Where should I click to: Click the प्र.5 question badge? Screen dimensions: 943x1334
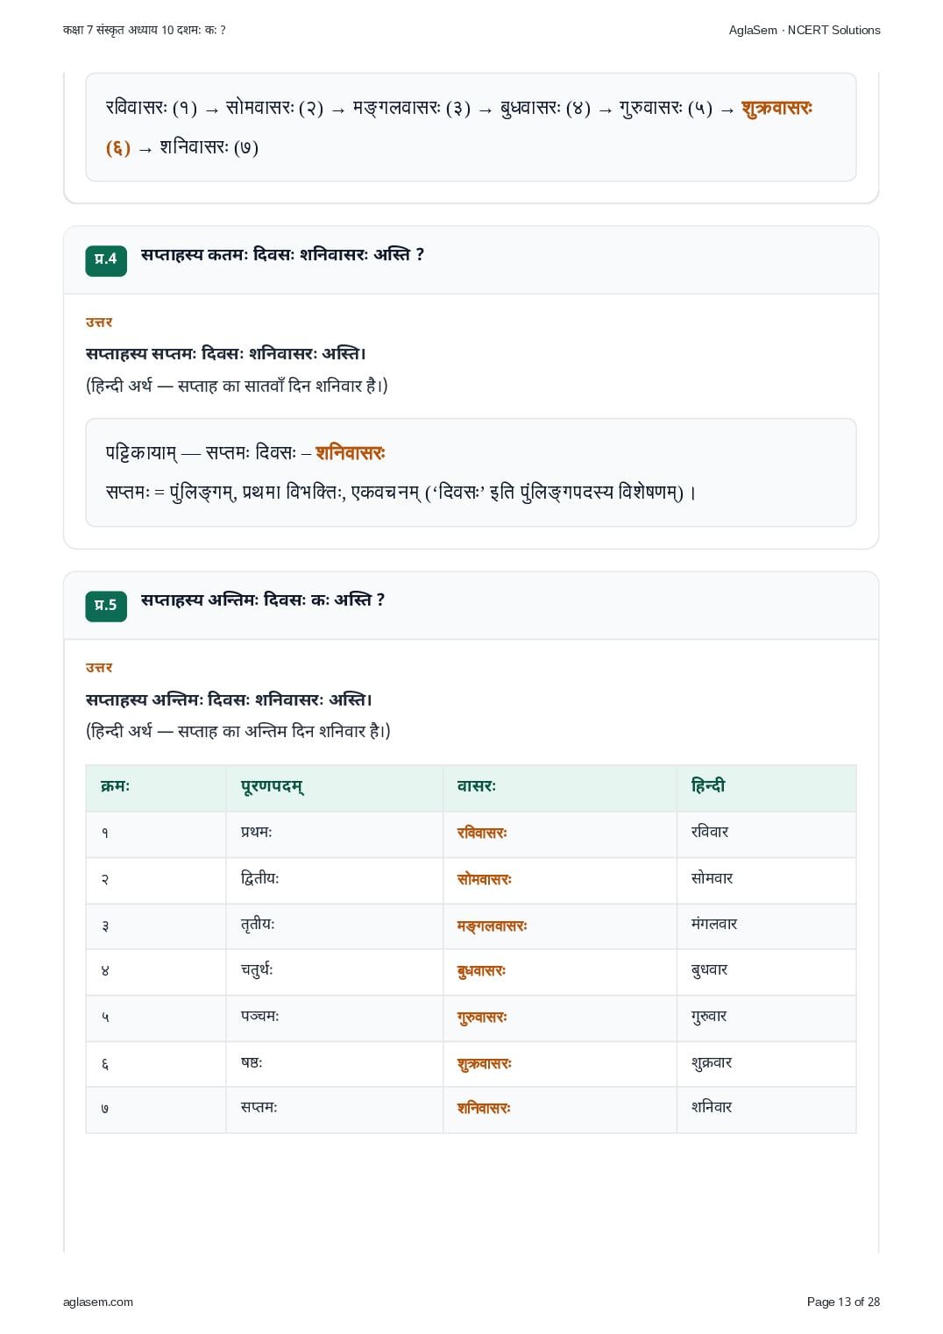tap(106, 606)
